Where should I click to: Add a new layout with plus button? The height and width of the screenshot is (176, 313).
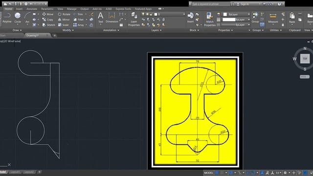coord(39,172)
